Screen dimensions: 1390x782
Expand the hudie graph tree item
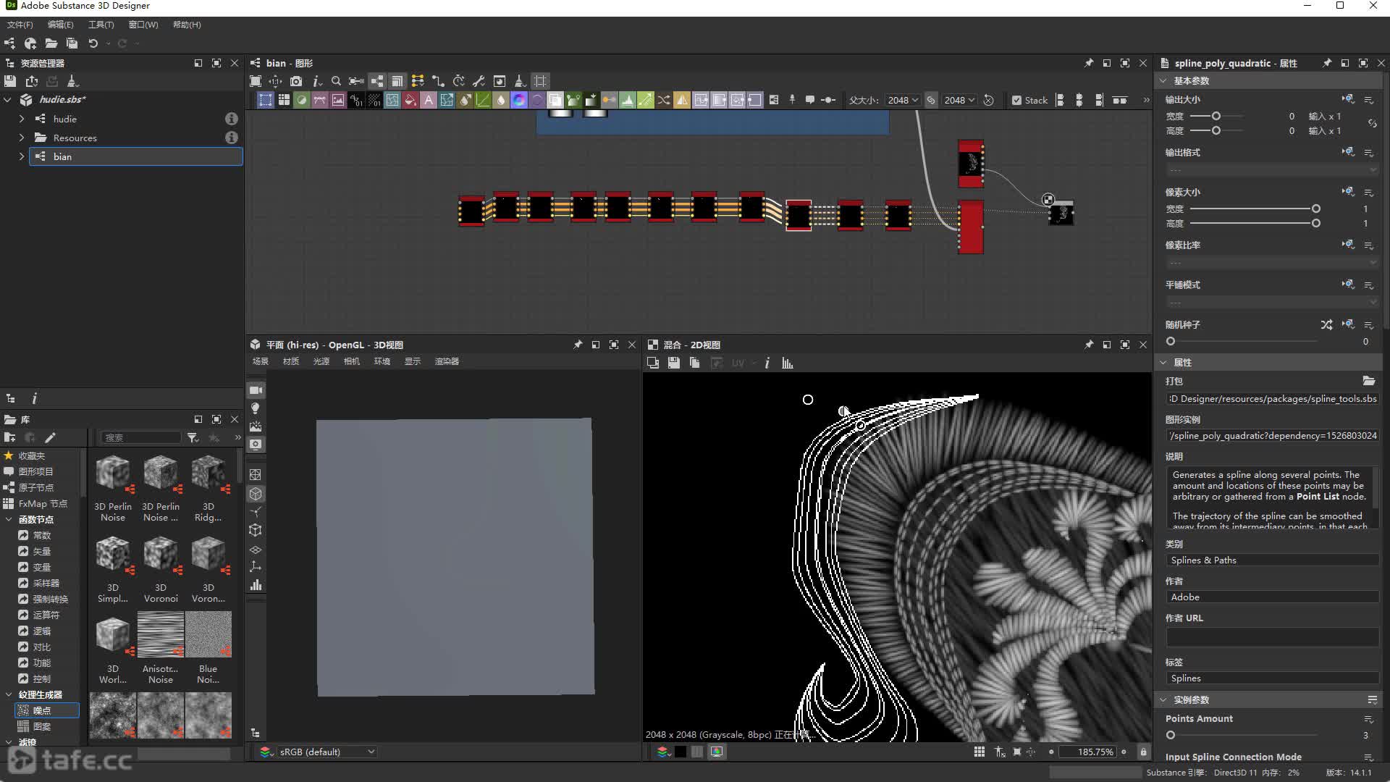pyautogui.click(x=22, y=119)
